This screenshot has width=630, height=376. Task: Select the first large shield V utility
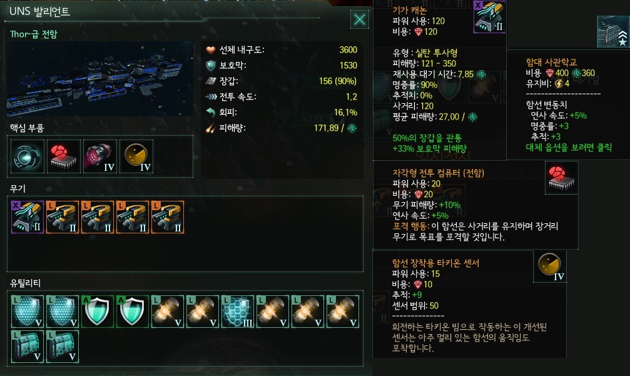28,312
